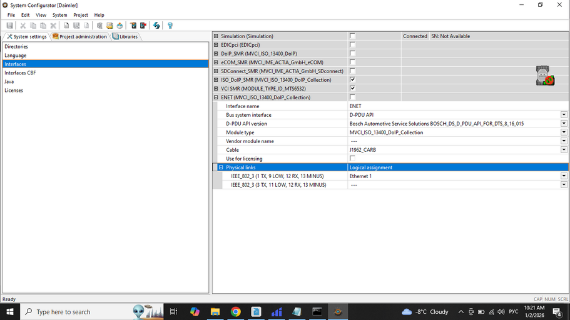Open the File menu
This screenshot has height=320, width=570.
tap(11, 15)
